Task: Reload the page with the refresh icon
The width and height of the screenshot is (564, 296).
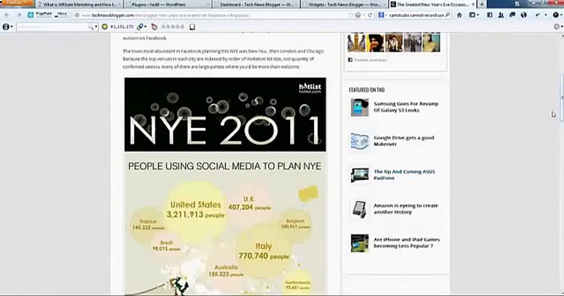Action: (370, 15)
